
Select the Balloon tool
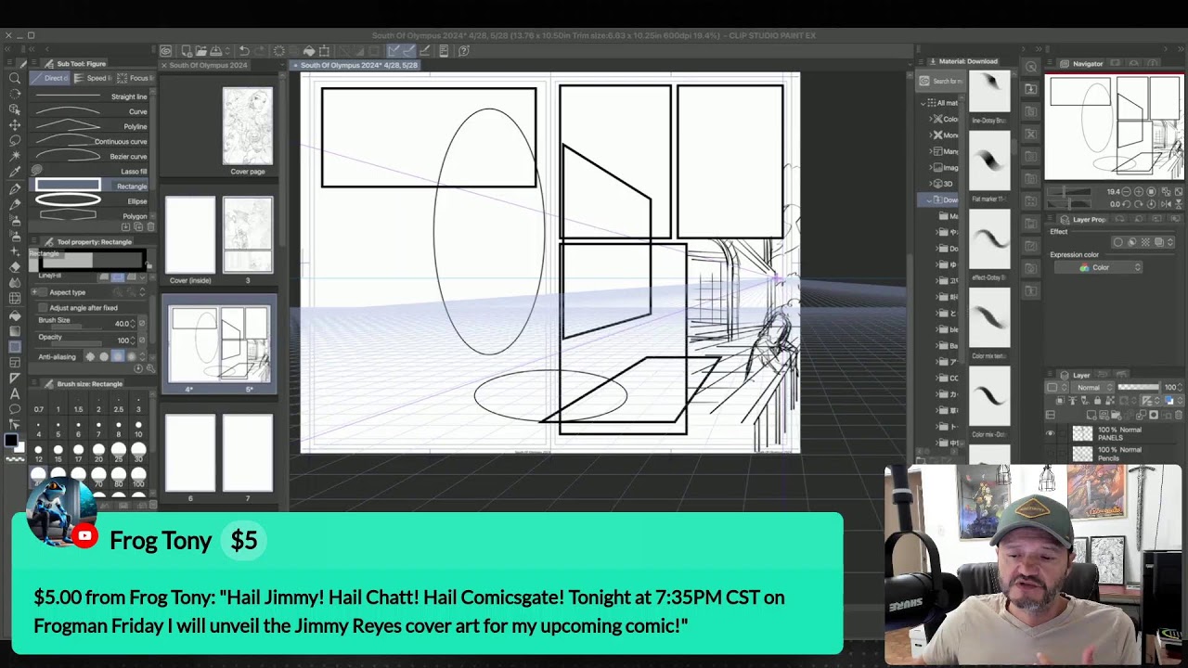click(15, 409)
